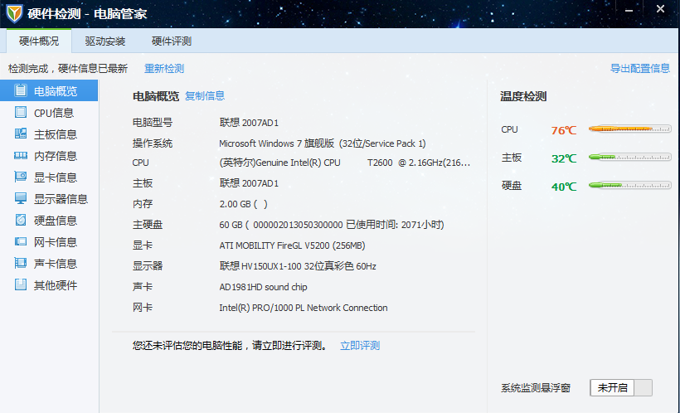This screenshot has width=680, height=413.
Task: Click the CPU信息 sidebar icon
Action: (21, 112)
